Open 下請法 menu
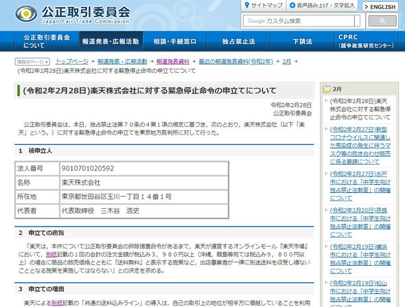 point(303,41)
